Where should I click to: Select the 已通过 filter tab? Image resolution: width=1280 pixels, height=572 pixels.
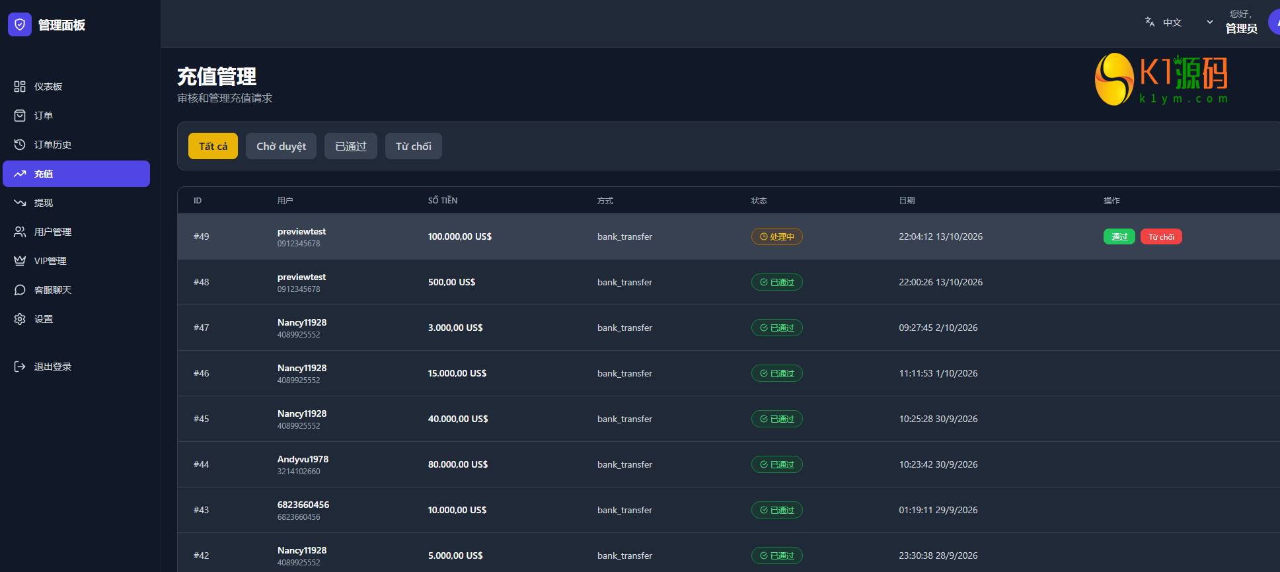pos(351,146)
